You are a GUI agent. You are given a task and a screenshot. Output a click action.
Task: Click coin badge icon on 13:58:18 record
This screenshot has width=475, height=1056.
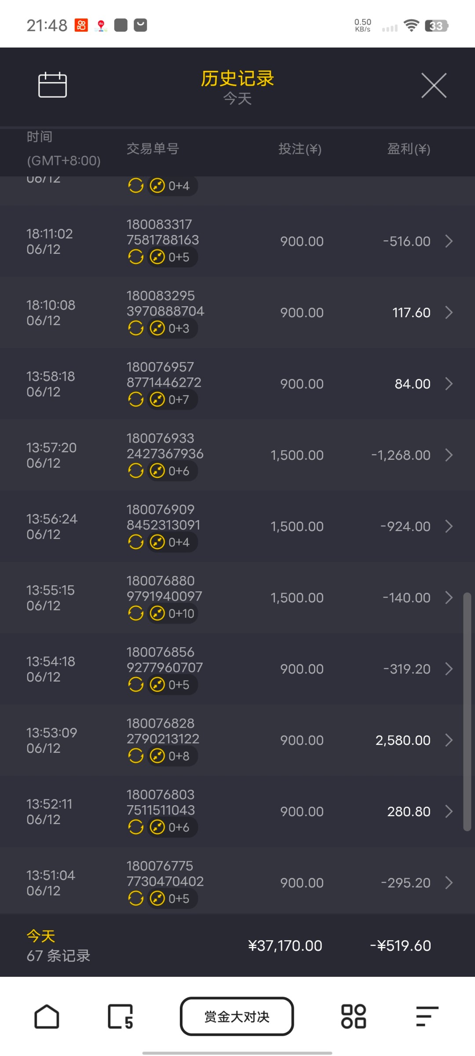157,400
